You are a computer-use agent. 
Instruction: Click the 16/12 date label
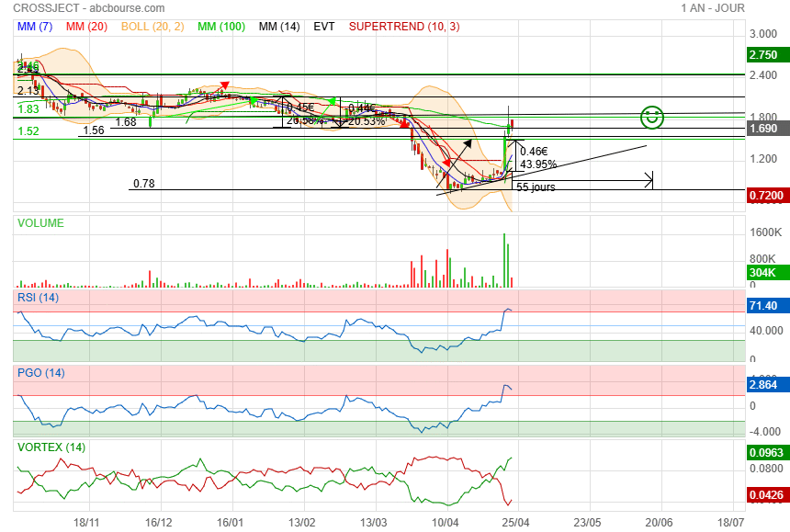[x=159, y=523]
